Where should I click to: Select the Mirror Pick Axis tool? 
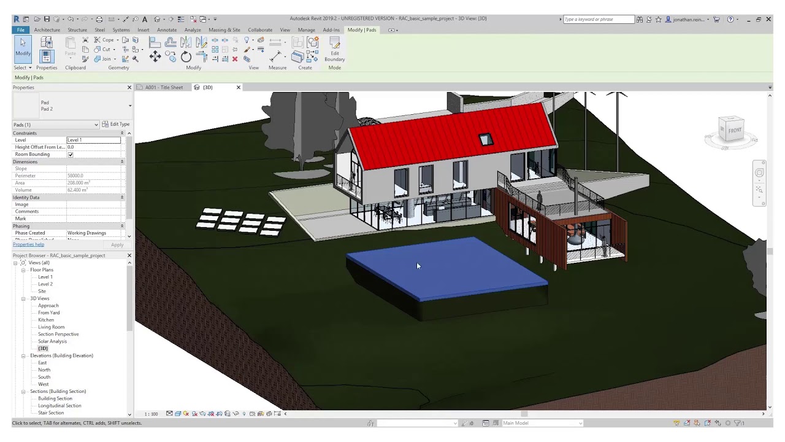185,42
